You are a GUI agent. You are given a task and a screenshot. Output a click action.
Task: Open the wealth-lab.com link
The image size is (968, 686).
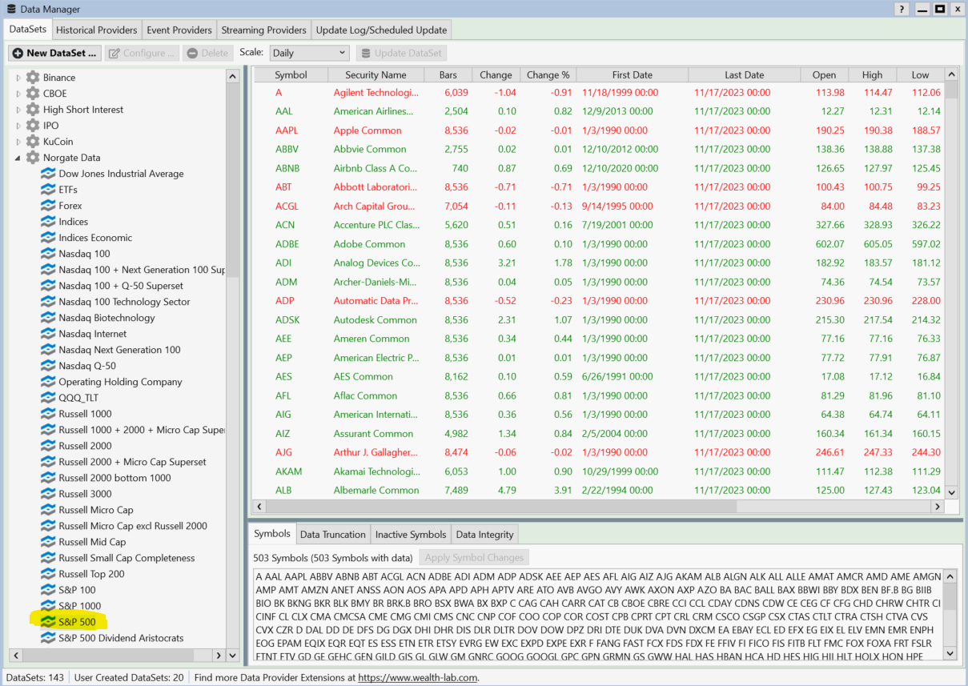pyautogui.click(x=417, y=677)
